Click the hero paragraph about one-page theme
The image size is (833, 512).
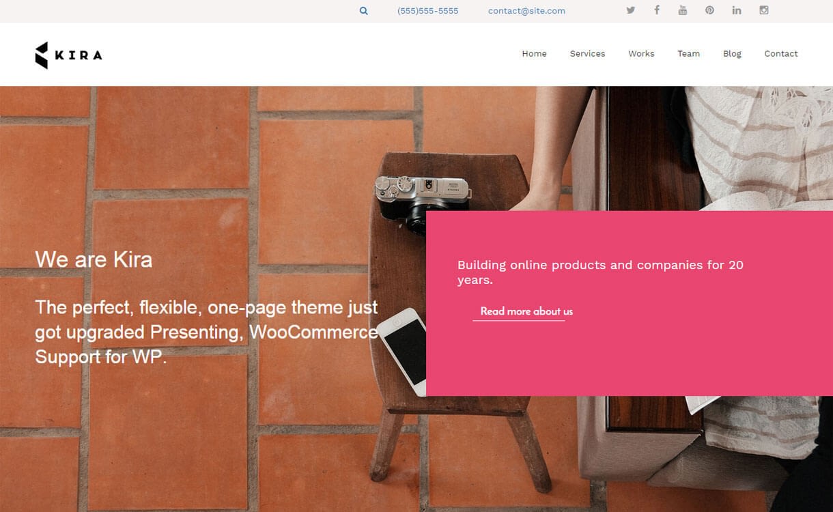[207, 332]
